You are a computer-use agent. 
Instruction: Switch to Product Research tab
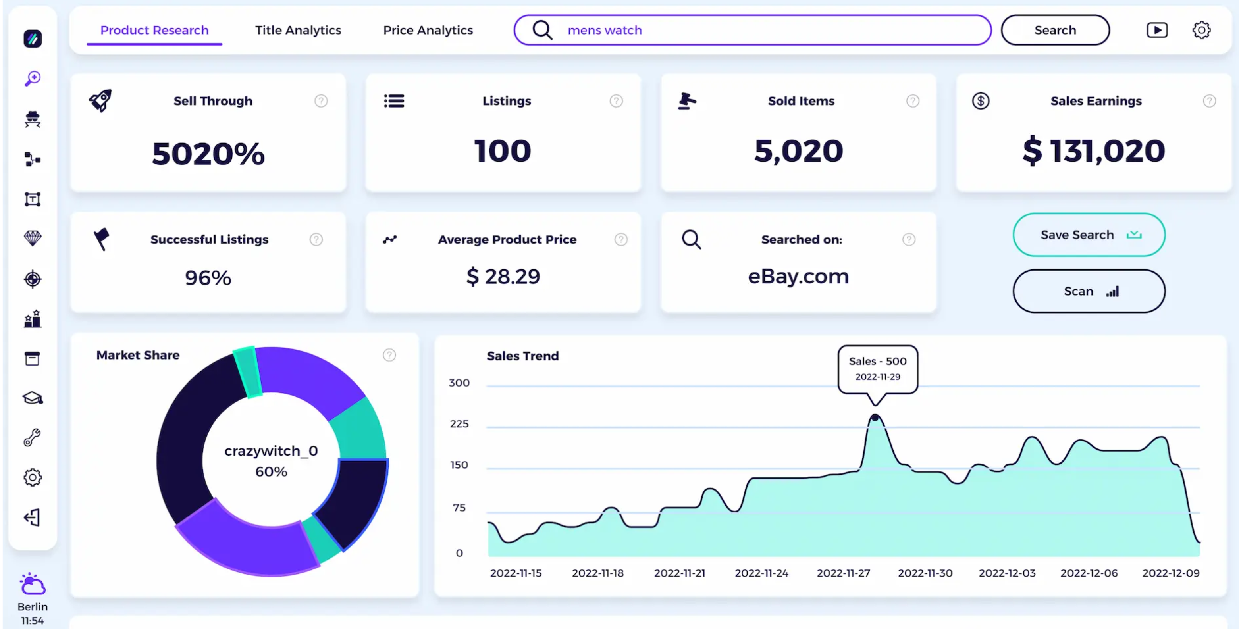click(x=154, y=30)
